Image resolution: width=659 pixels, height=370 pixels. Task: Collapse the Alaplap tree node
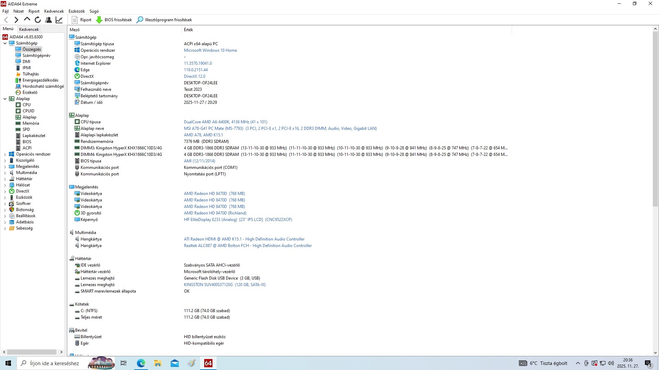(x=5, y=99)
